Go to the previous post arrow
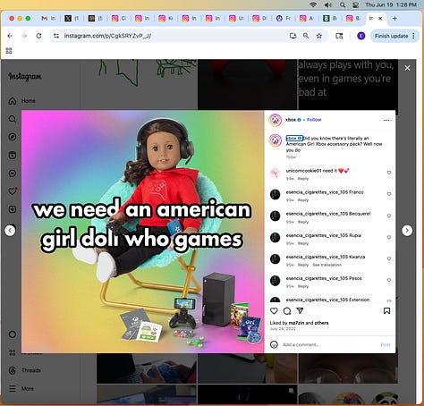The width and height of the screenshot is (424, 406). point(10,231)
